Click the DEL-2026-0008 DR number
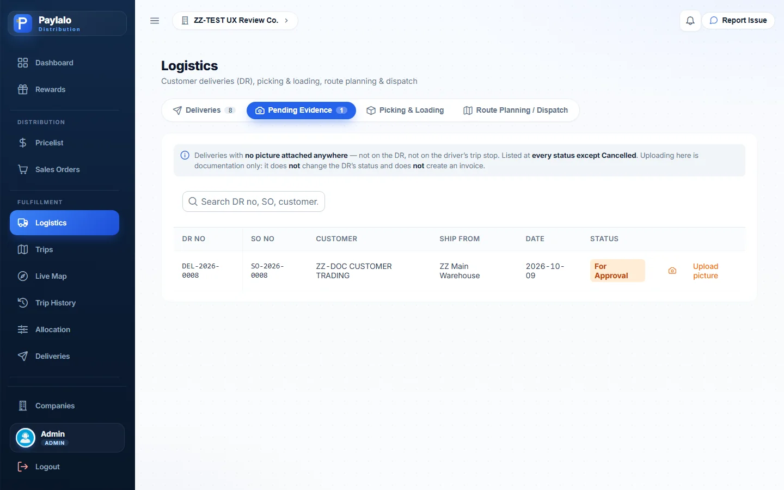 click(200, 271)
